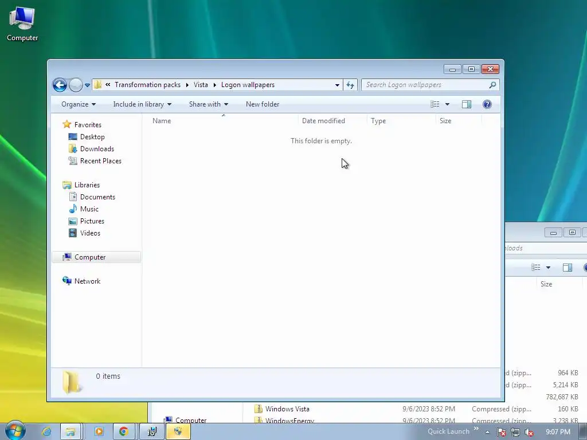Open Downloads under Favorites
Screen dimensions: 587x440
97,149
